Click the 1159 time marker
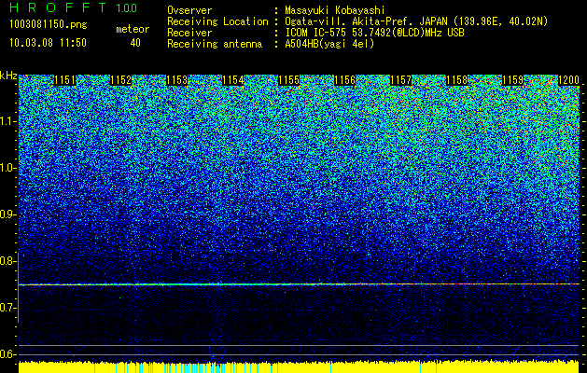This screenshot has width=587, height=373. click(x=512, y=80)
